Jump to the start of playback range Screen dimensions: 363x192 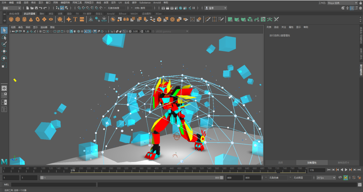click(329, 170)
